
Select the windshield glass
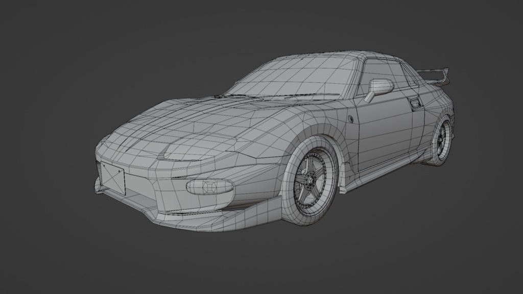pyautogui.click(x=293, y=78)
